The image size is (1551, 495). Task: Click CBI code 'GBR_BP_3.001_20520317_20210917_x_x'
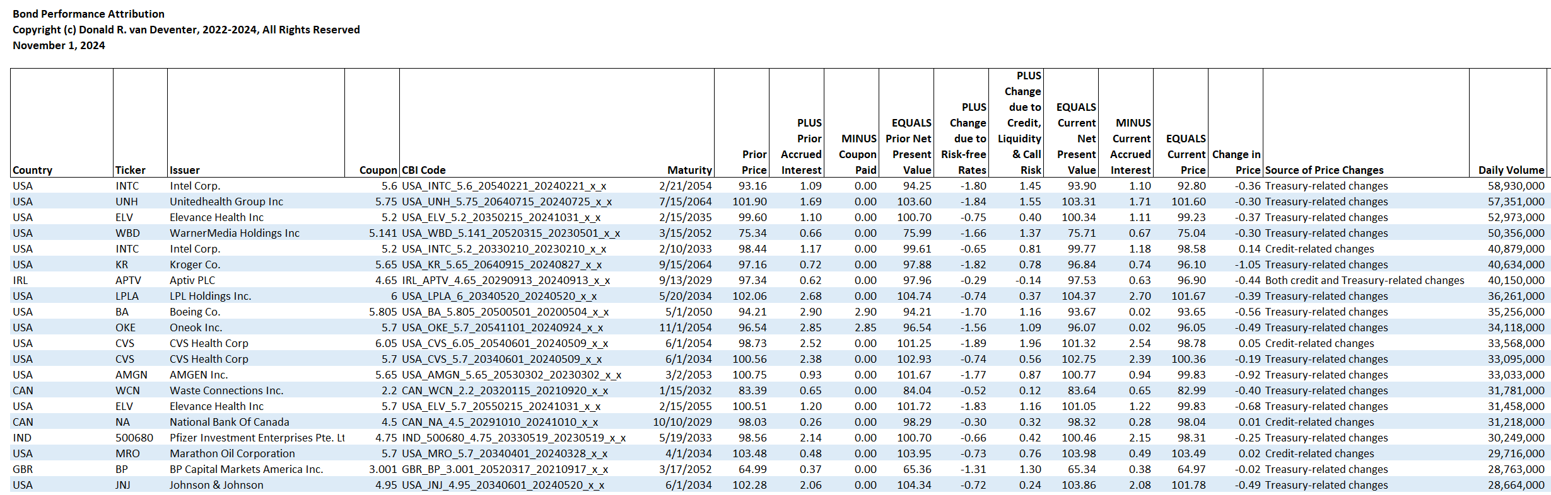click(505, 470)
